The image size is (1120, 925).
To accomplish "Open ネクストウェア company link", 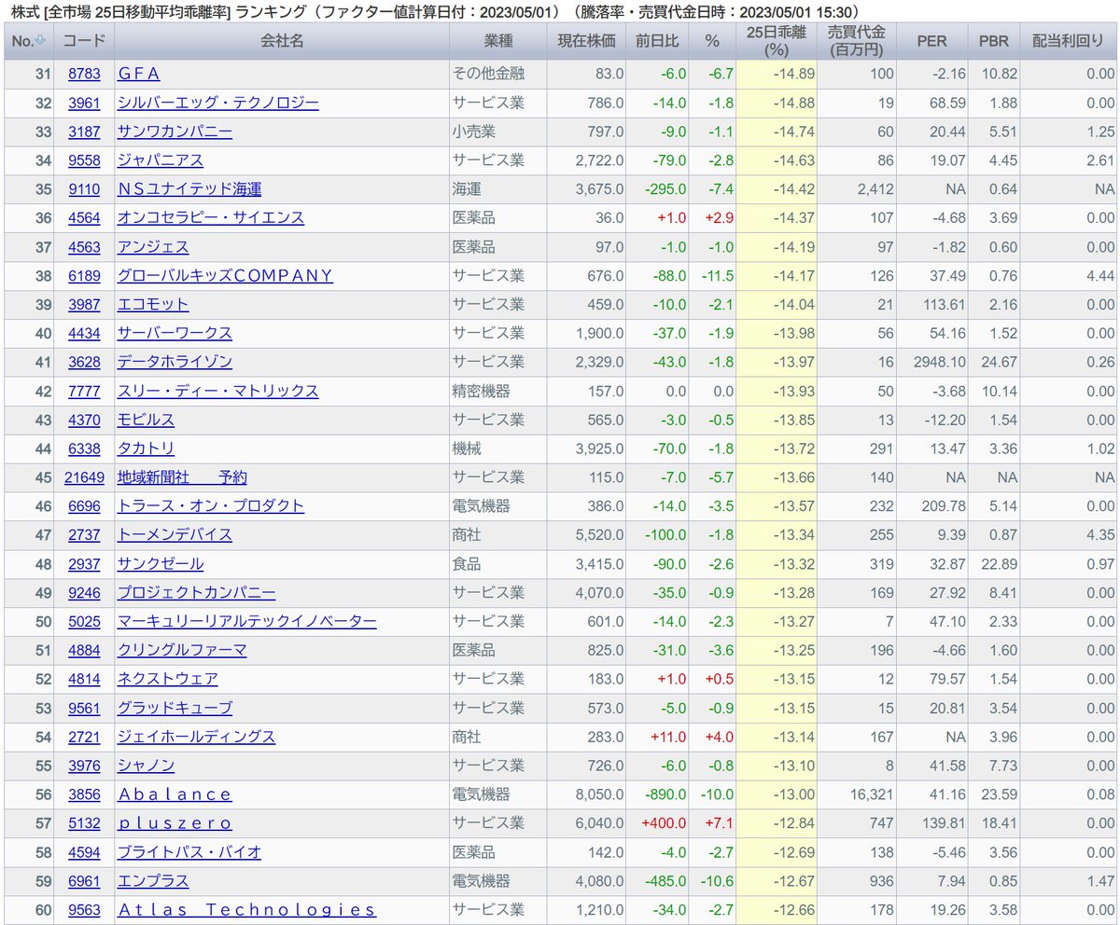I will [x=167, y=680].
